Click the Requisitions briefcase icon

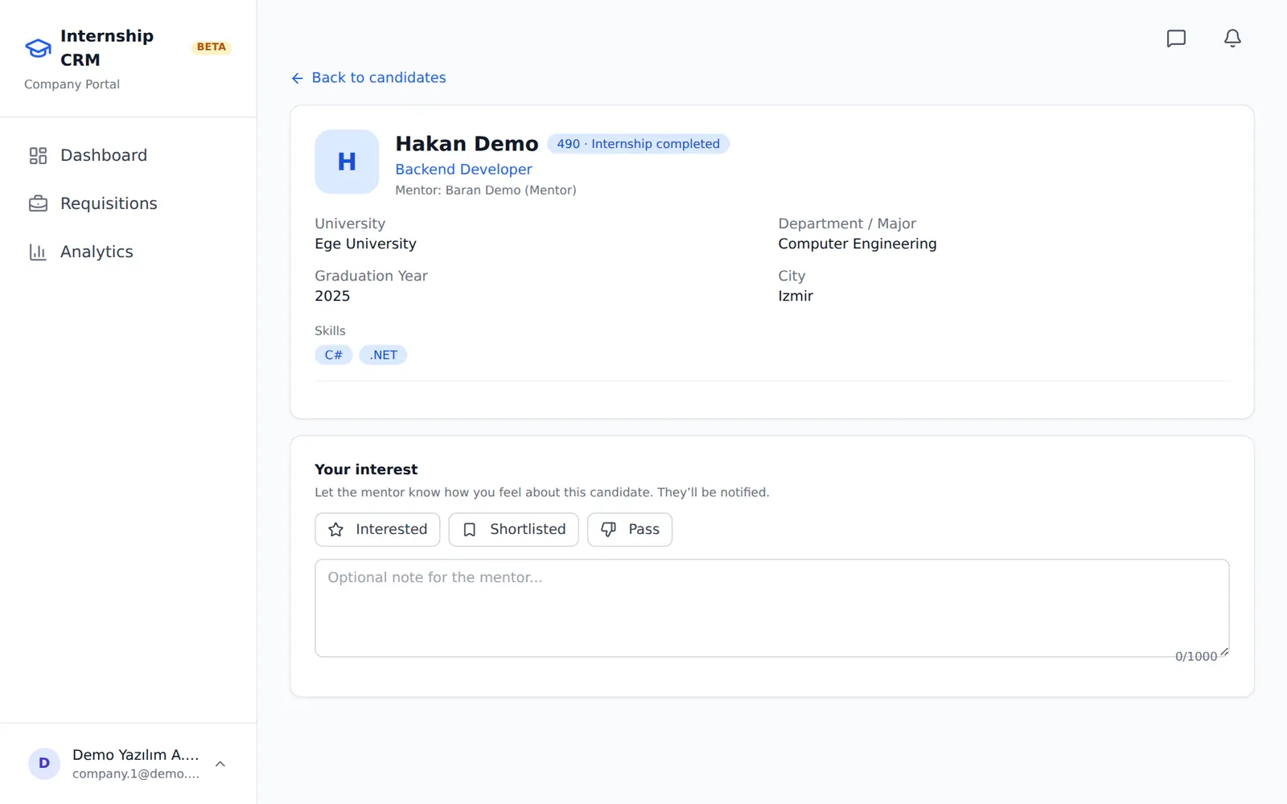coord(38,203)
